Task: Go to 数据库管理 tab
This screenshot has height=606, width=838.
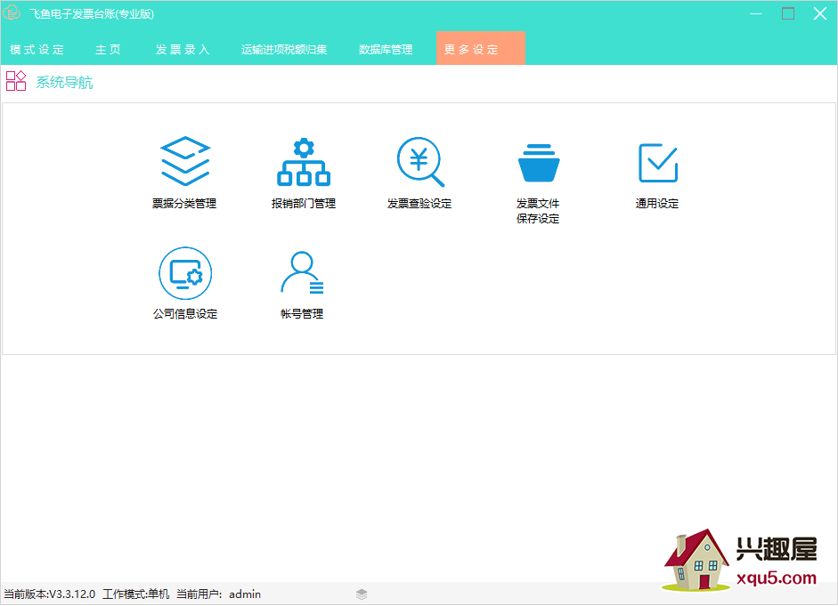Action: 386,49
